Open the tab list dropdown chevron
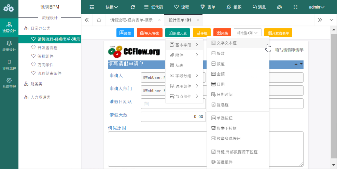This screenshot has width=337, height=169. point(331,20)
